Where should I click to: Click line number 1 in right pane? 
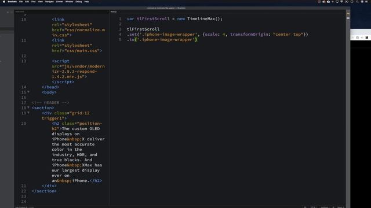[x=120, y=18]
